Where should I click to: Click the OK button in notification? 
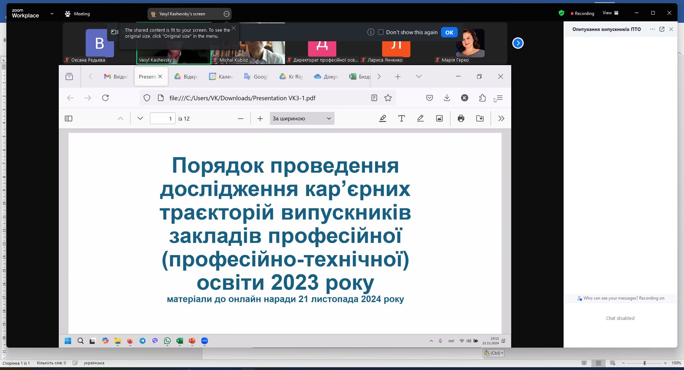[449, 32]
